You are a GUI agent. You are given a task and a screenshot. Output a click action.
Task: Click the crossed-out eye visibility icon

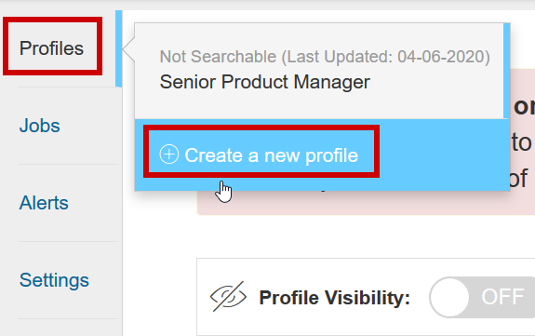tap(228, 296)
